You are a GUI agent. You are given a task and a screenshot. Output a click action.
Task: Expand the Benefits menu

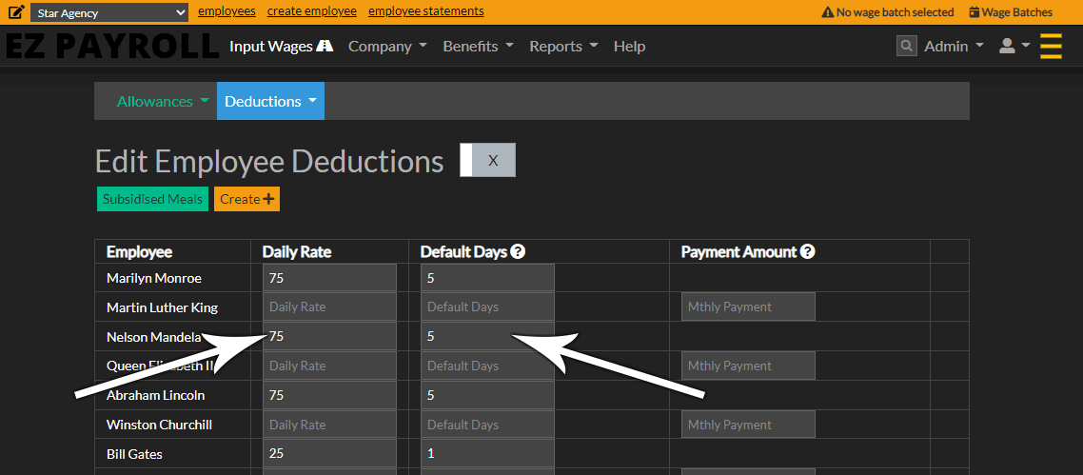[x=478, y=47]
